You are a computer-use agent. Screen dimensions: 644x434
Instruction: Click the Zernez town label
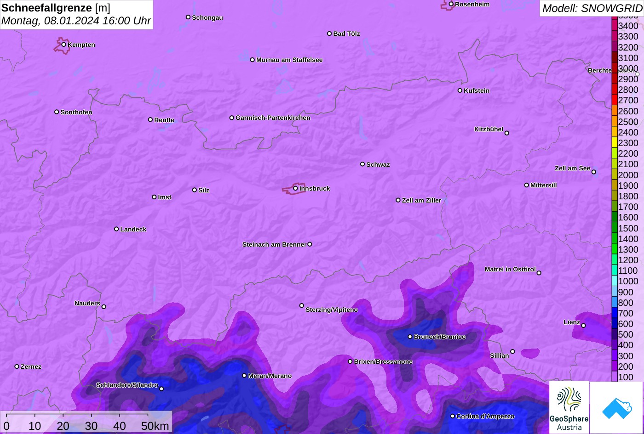[31, 366]
